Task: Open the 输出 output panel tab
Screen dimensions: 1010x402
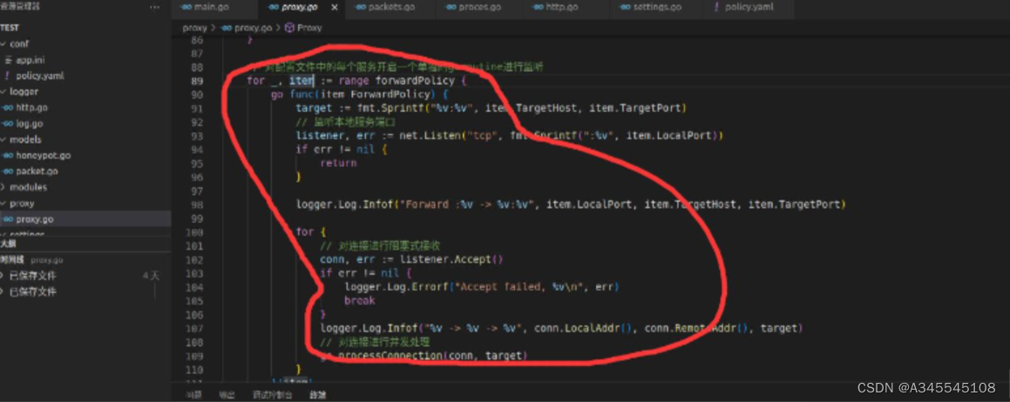Action: coord(227,395)
